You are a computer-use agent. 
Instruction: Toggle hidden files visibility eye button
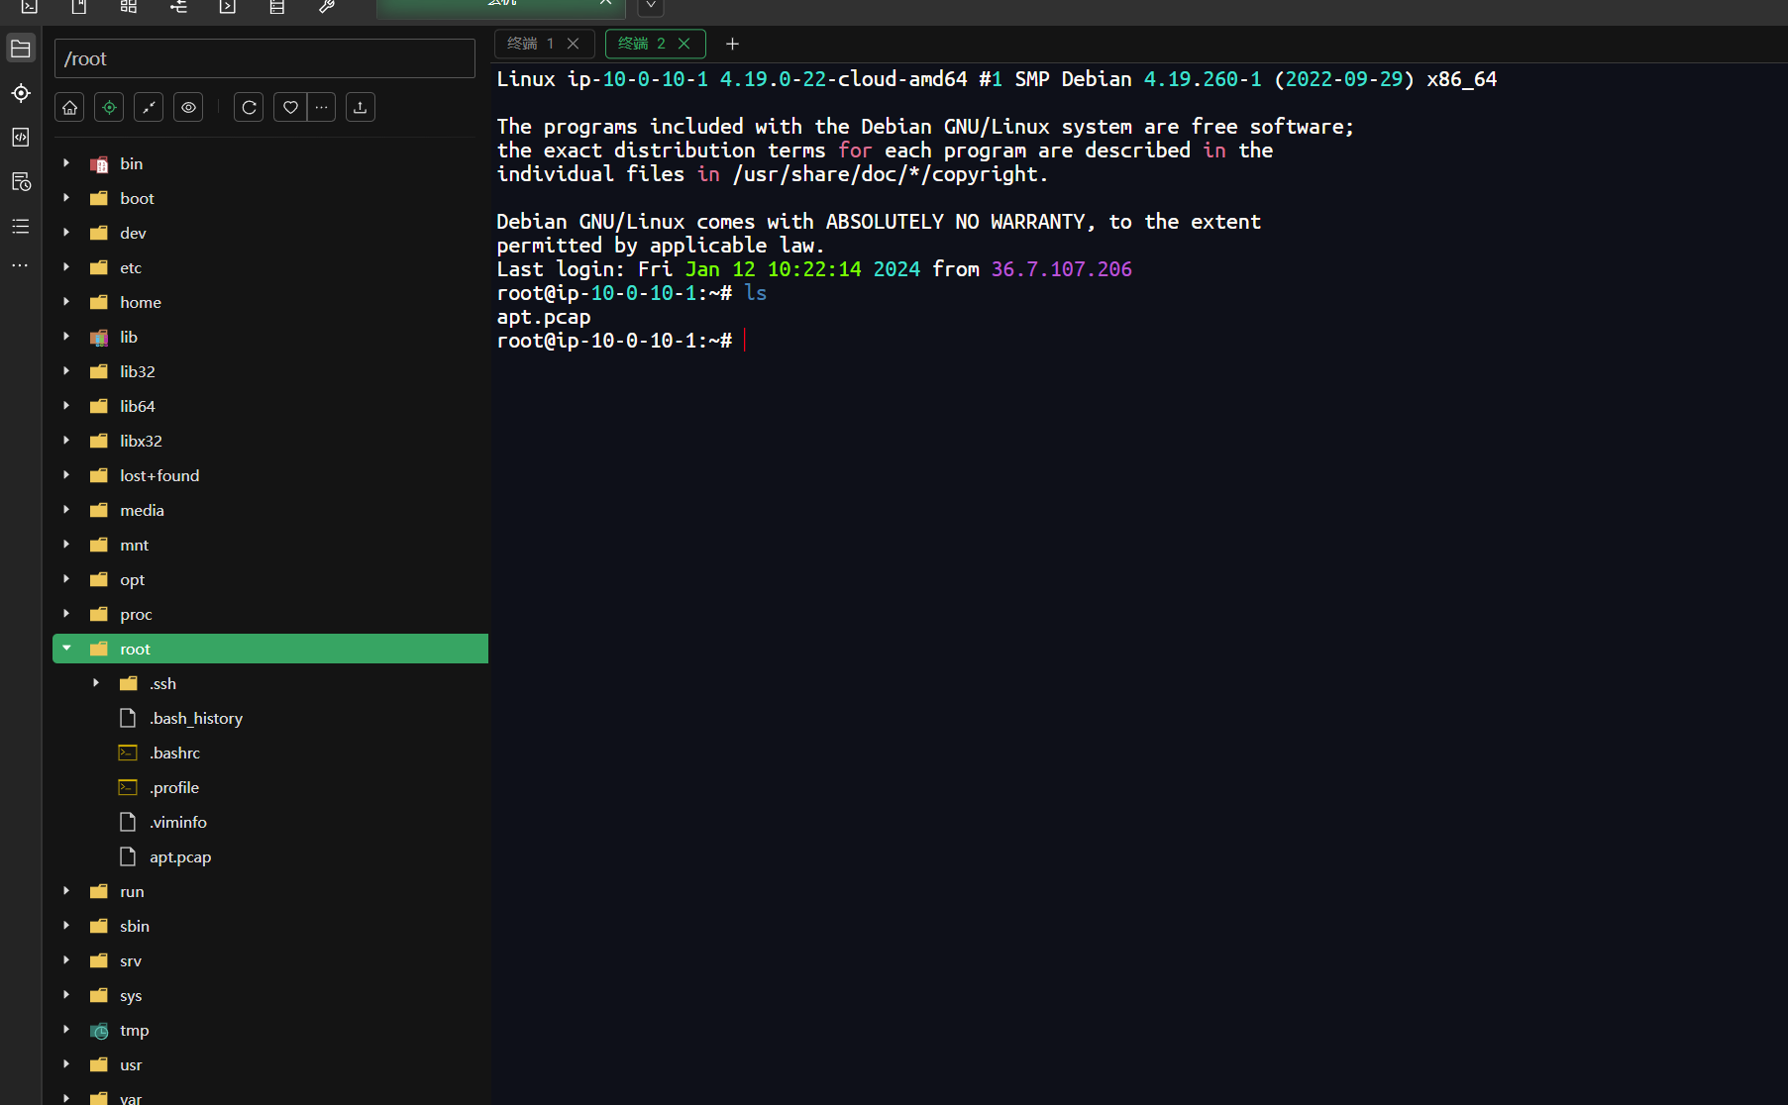coord(188,107)
